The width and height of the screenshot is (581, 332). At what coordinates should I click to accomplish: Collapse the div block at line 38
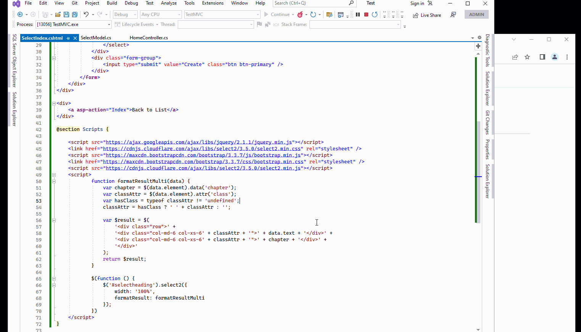(x=54, y=103)
